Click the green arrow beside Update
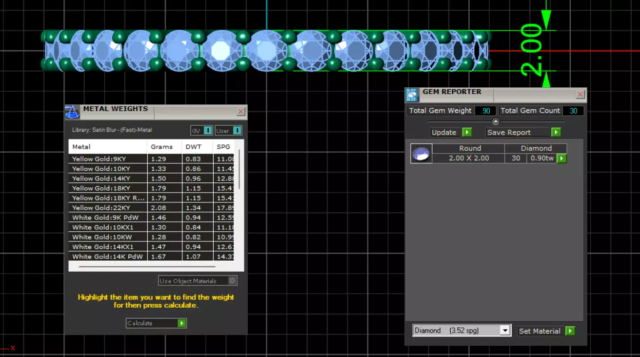This screenshot has height=357, width=640. (467, 132)
